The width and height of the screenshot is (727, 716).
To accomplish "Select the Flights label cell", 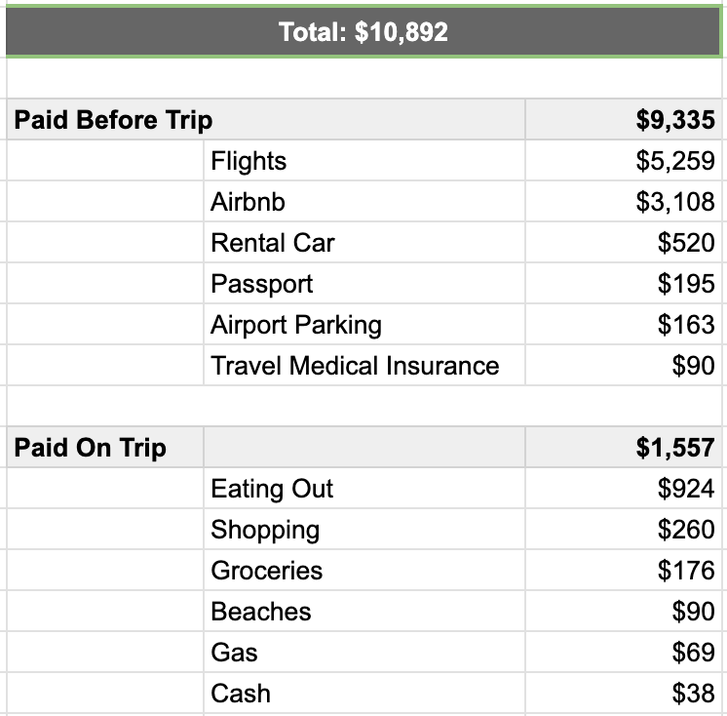I will tap(364, 161).
